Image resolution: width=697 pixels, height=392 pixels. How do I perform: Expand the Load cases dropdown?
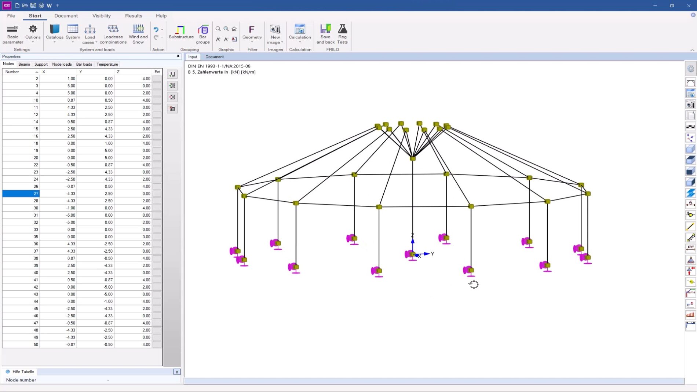click(96, 43)
